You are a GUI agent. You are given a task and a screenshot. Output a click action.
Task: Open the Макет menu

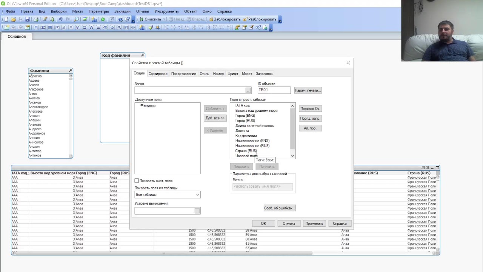coord(78,11)
